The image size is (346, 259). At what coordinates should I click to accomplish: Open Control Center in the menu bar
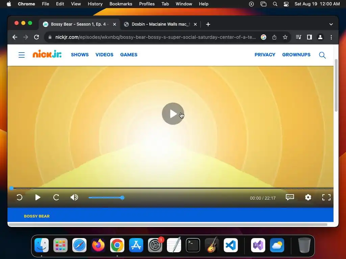(286, 4)
